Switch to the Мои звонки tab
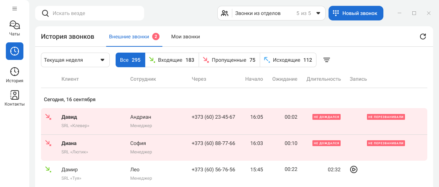The image size is (439, 187). coord(185,37)
